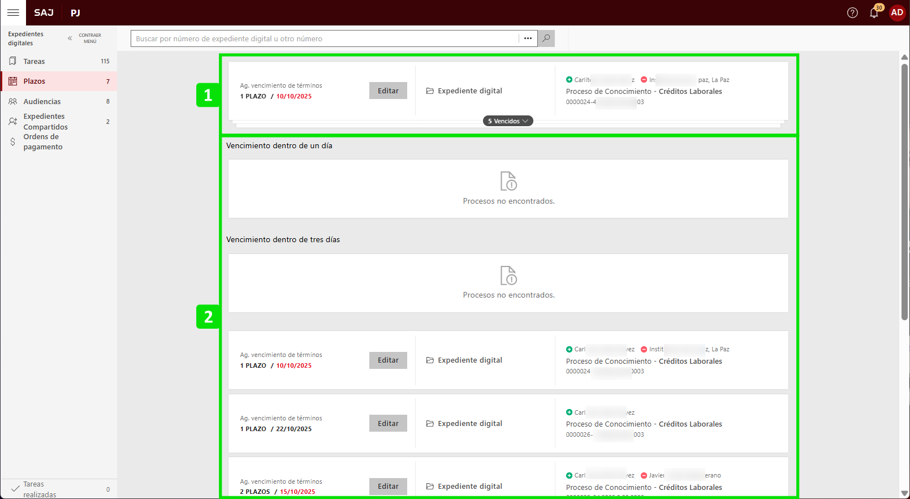Click the search magnifier icon

tap(546, 38)
